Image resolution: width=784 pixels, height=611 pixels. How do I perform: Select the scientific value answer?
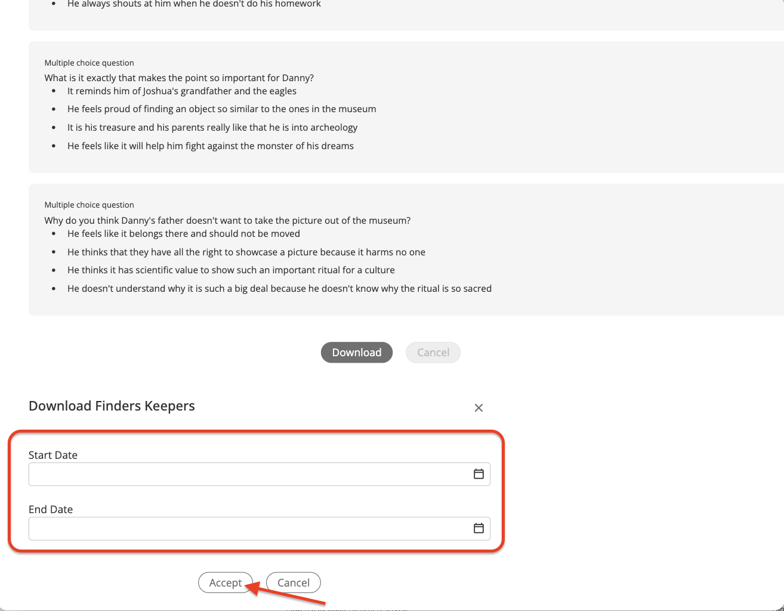pos(231,270)
